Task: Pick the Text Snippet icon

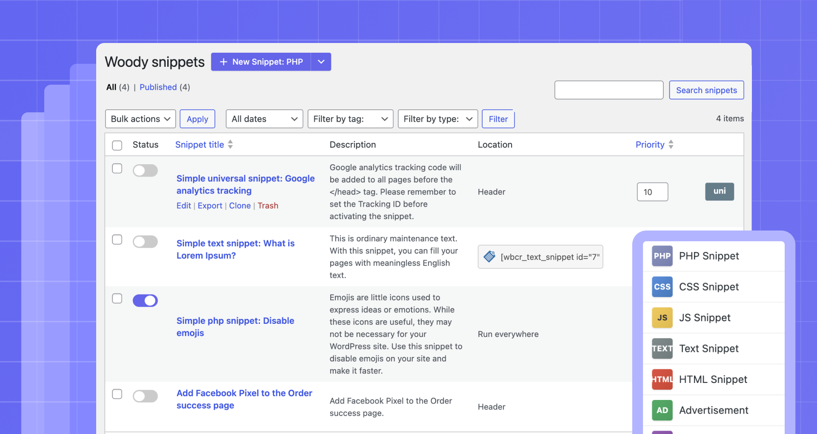Action: point(662,348)
